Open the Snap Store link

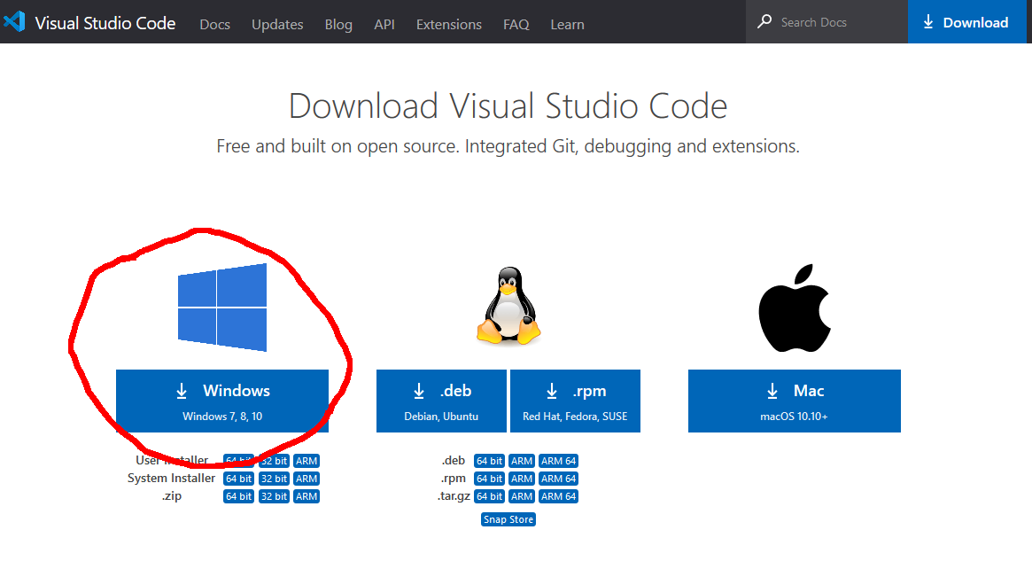[x=508, y=518]
